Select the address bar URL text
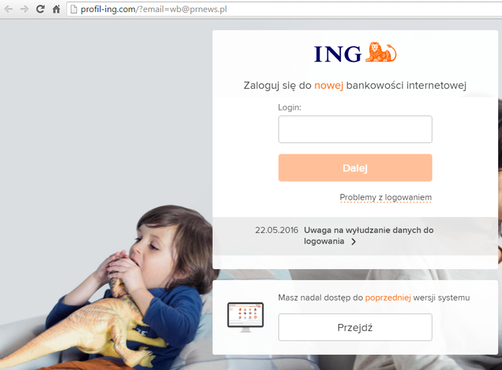 click(154, 10)
